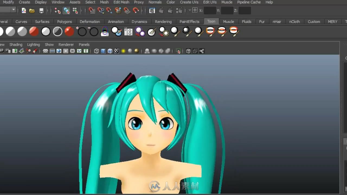
Task: Toggle the film gate icon
Action: point(52,51)
